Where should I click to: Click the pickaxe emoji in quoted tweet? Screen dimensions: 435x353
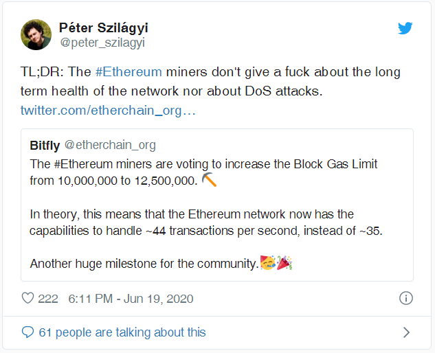tap(210, 181)
